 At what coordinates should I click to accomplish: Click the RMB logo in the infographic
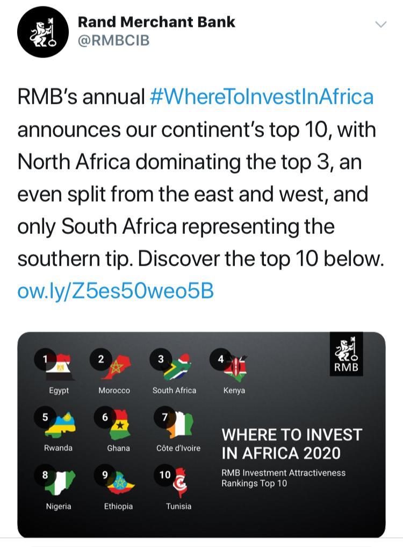346,355
